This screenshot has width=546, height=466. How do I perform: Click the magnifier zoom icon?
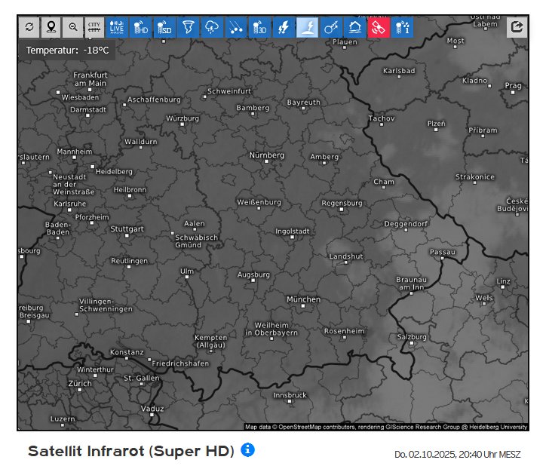pyautogui.click(x=72, y=27)
